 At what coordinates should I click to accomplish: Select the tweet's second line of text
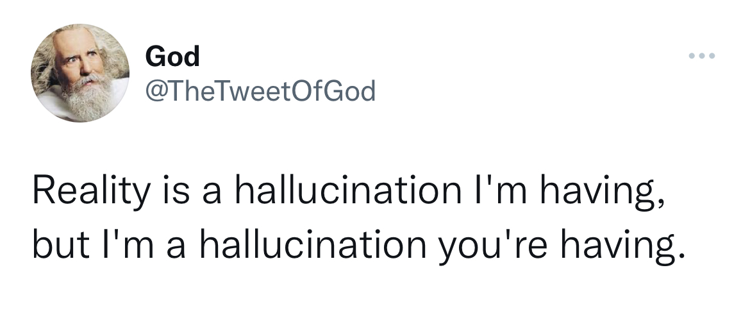point(359,244)
